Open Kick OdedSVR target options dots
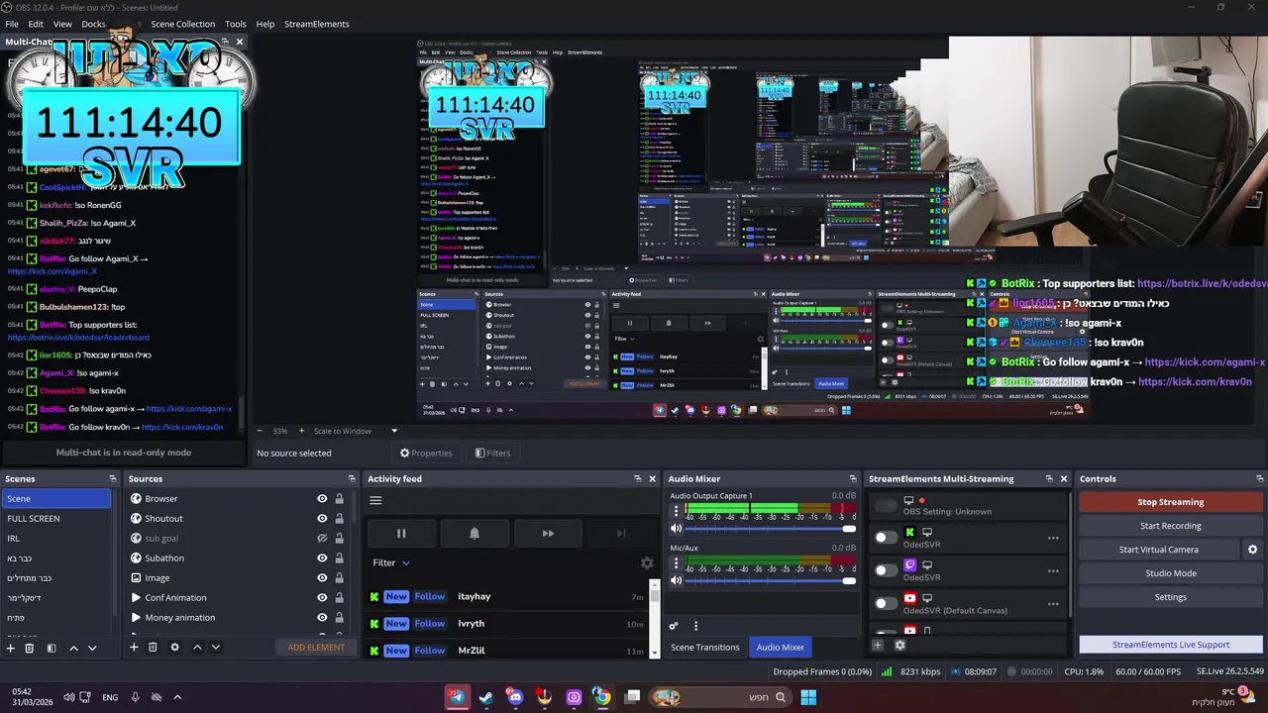The width and height of the screenshot is (1268, 713). point(1053,539)
